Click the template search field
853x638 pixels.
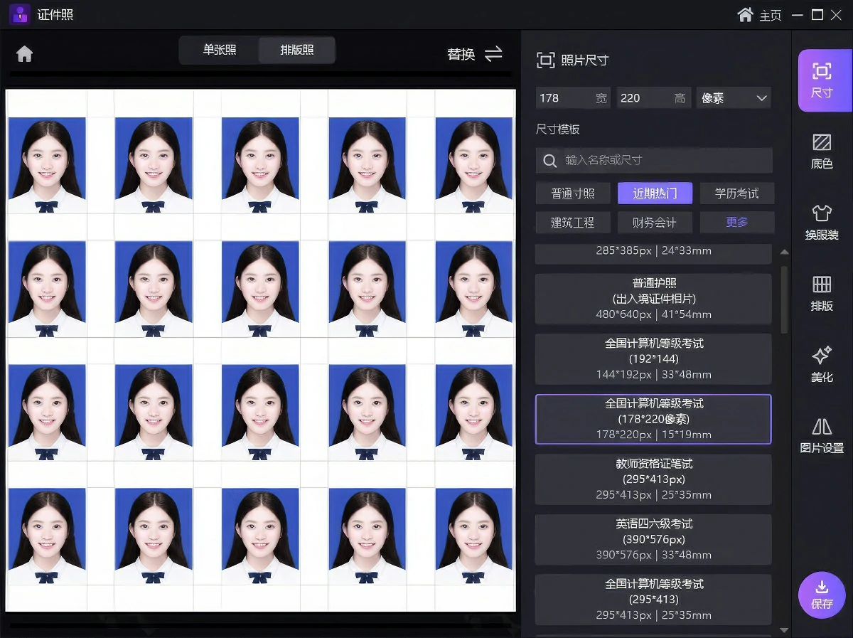point(654,161)
